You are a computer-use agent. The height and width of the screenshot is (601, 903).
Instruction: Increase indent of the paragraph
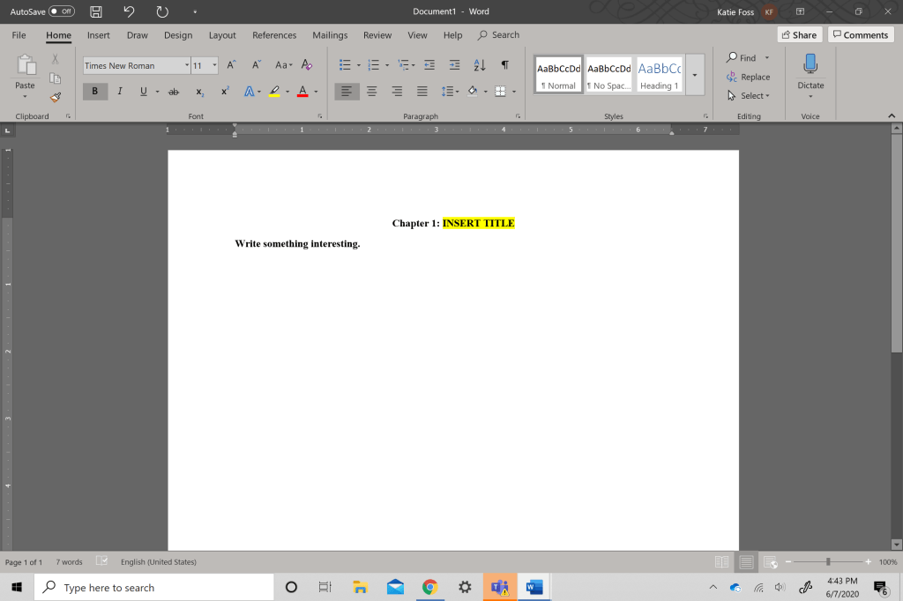point(454,65)
